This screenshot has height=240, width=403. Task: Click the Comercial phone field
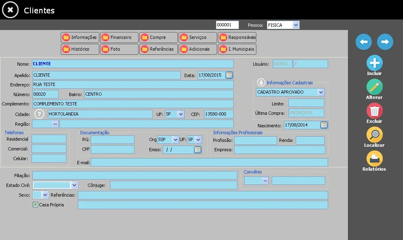coord(49,149)
